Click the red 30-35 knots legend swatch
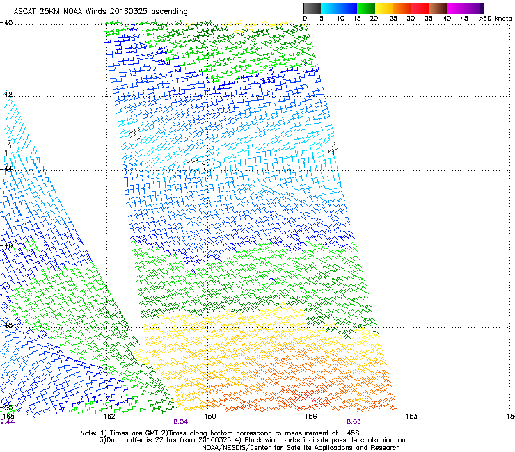 pos(420,8)
